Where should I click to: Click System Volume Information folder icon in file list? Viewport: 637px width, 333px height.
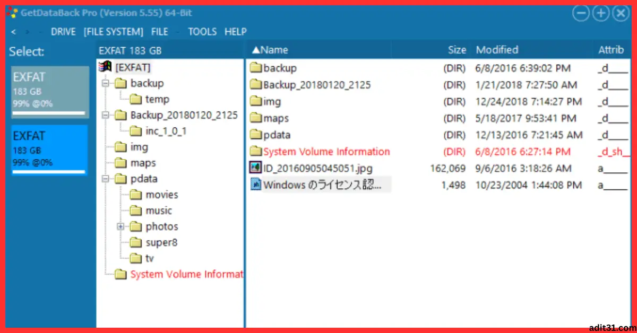256,152
